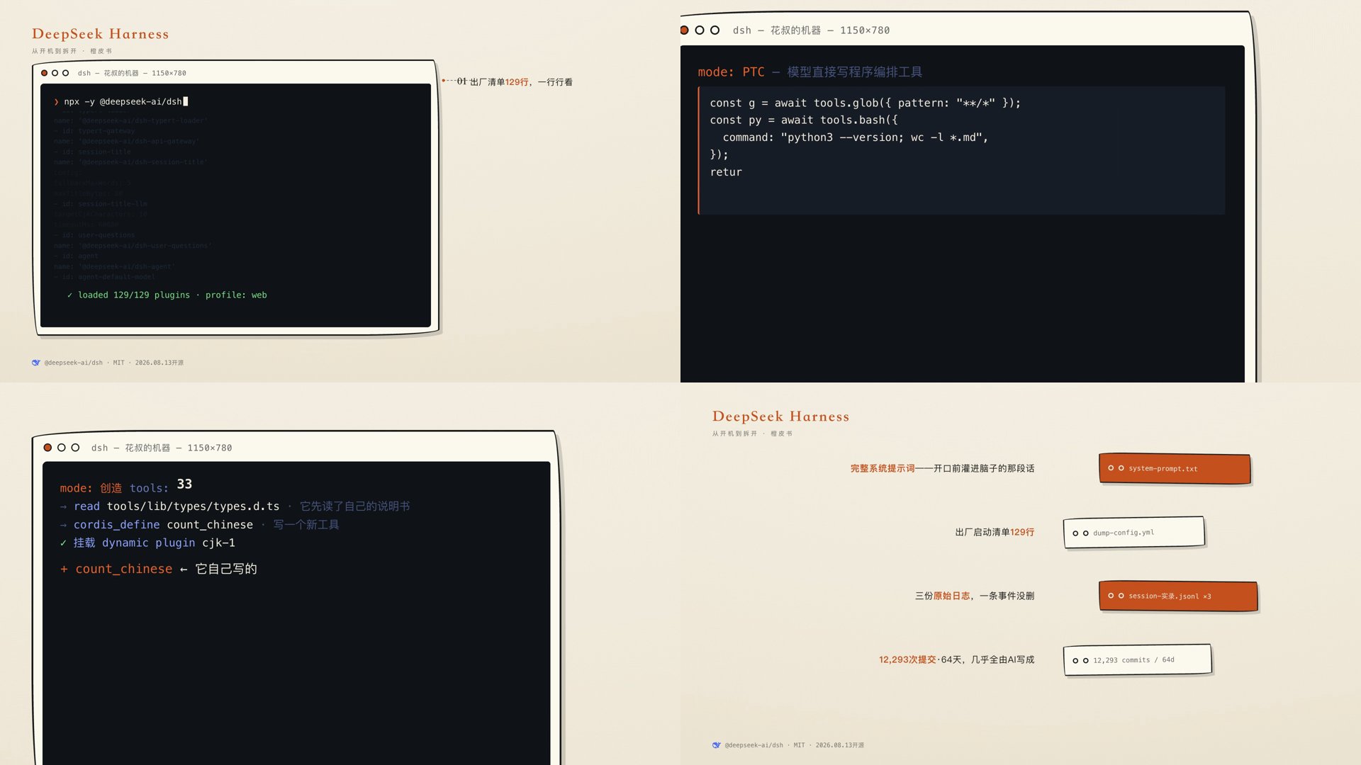This screenshot has height=765, width=1361.
Task: Select the "mode: 创造" label
Action: pos(91,489)
